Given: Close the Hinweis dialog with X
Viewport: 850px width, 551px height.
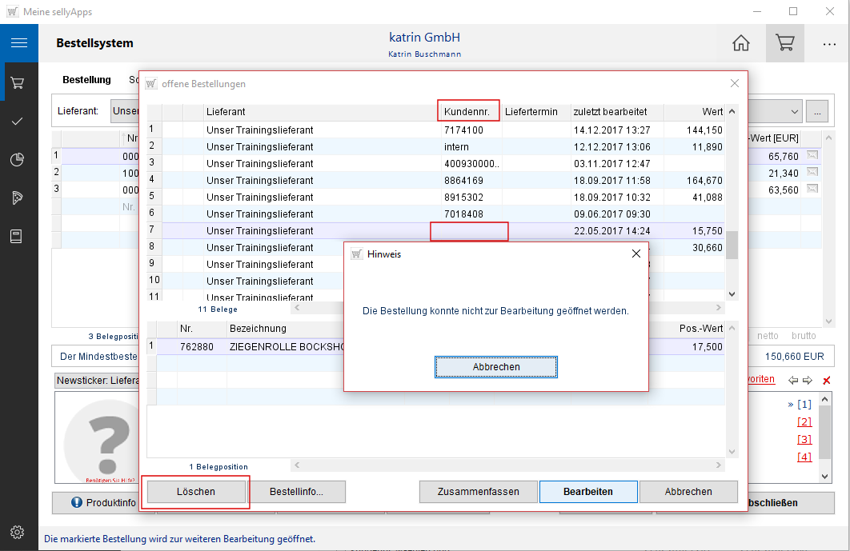Looking at the screenshot, I should [x=636, y=254].
